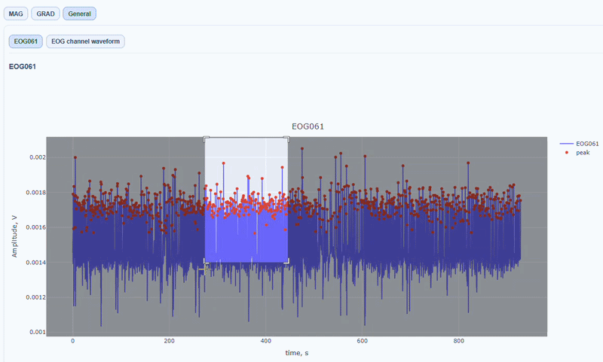Screen dimensions: 603x362
Task: Click the top-left corner of zoom selection
Action: [205, 138]
